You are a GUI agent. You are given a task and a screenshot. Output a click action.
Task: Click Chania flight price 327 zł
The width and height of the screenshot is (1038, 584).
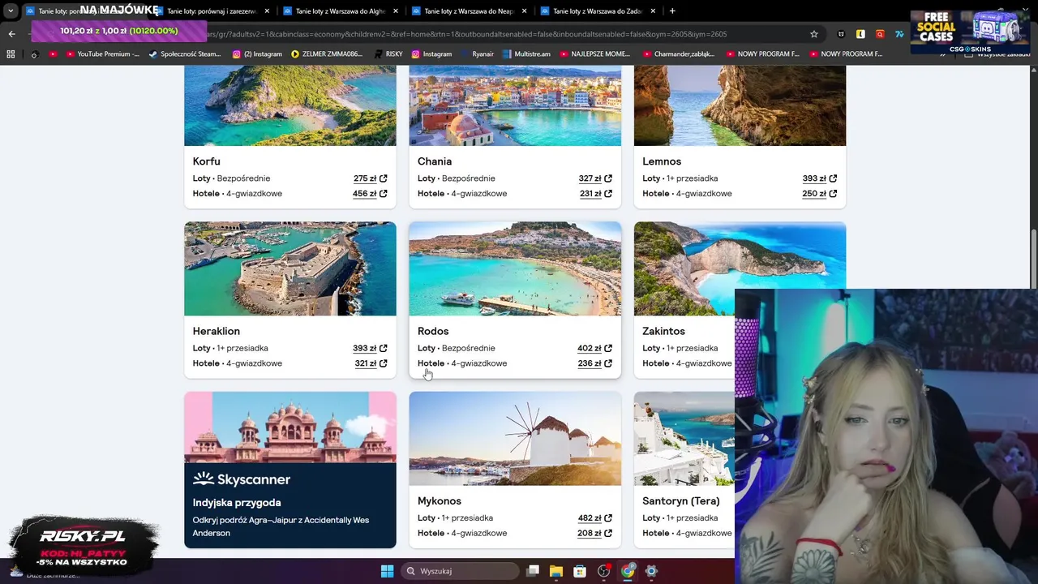(590, 178)
